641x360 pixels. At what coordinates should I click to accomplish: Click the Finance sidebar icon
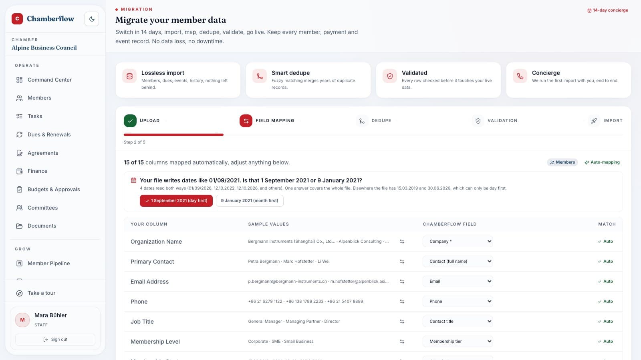point(19,171)
